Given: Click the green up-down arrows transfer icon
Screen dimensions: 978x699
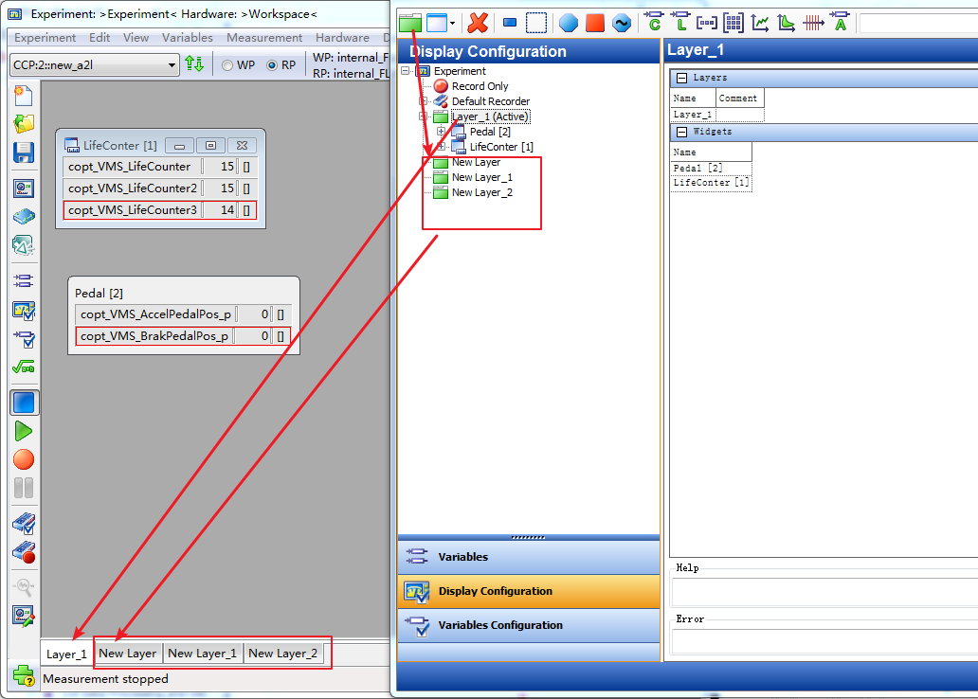Looking at the screenshot, I should click(x=194, y=64).
